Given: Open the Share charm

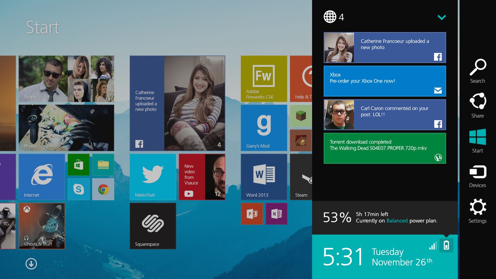Looking at the screenshot, I should pos(477,105).
